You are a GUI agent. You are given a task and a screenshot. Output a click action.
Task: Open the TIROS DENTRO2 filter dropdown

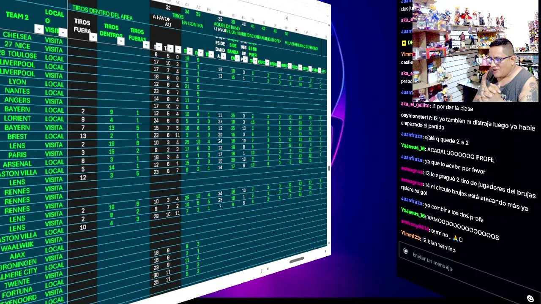coord(121,41)
